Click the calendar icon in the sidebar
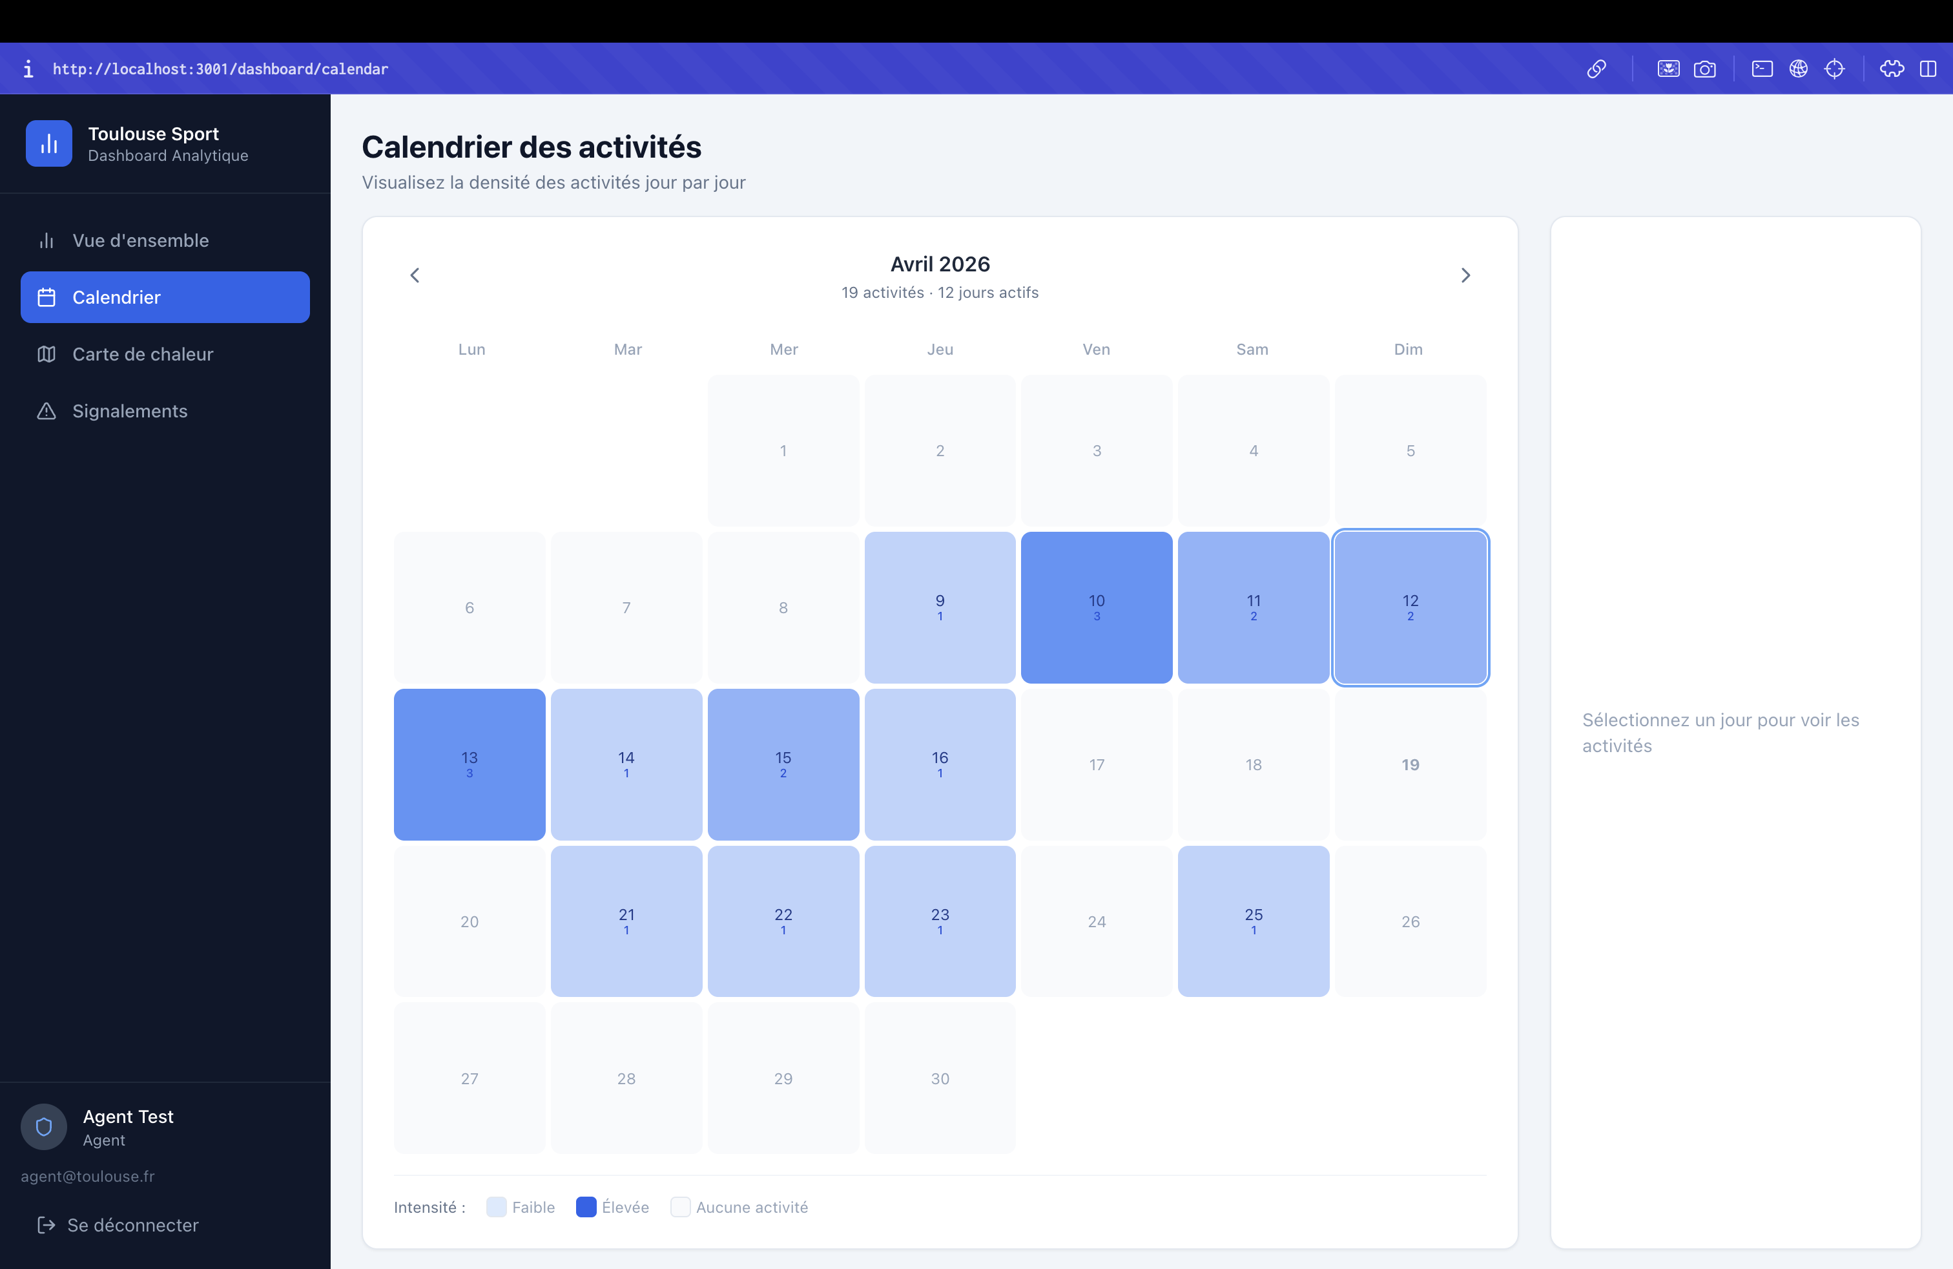The width and height of the screenshot is (1953, 1269). pos(46,297)
